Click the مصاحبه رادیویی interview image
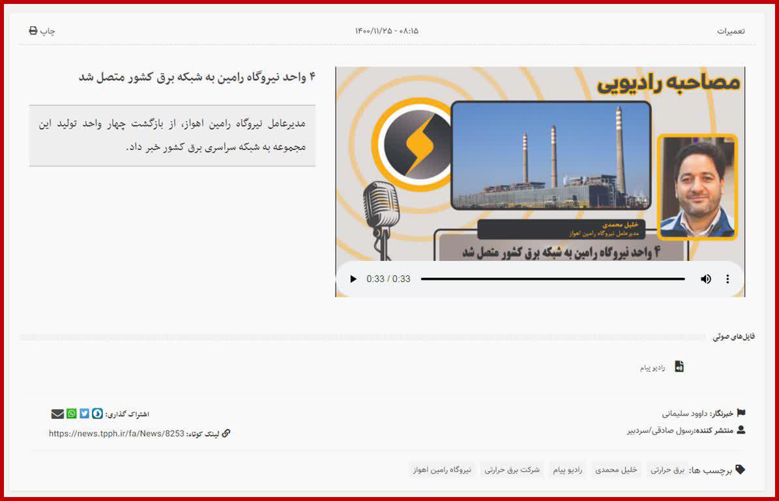 [540, 164]
